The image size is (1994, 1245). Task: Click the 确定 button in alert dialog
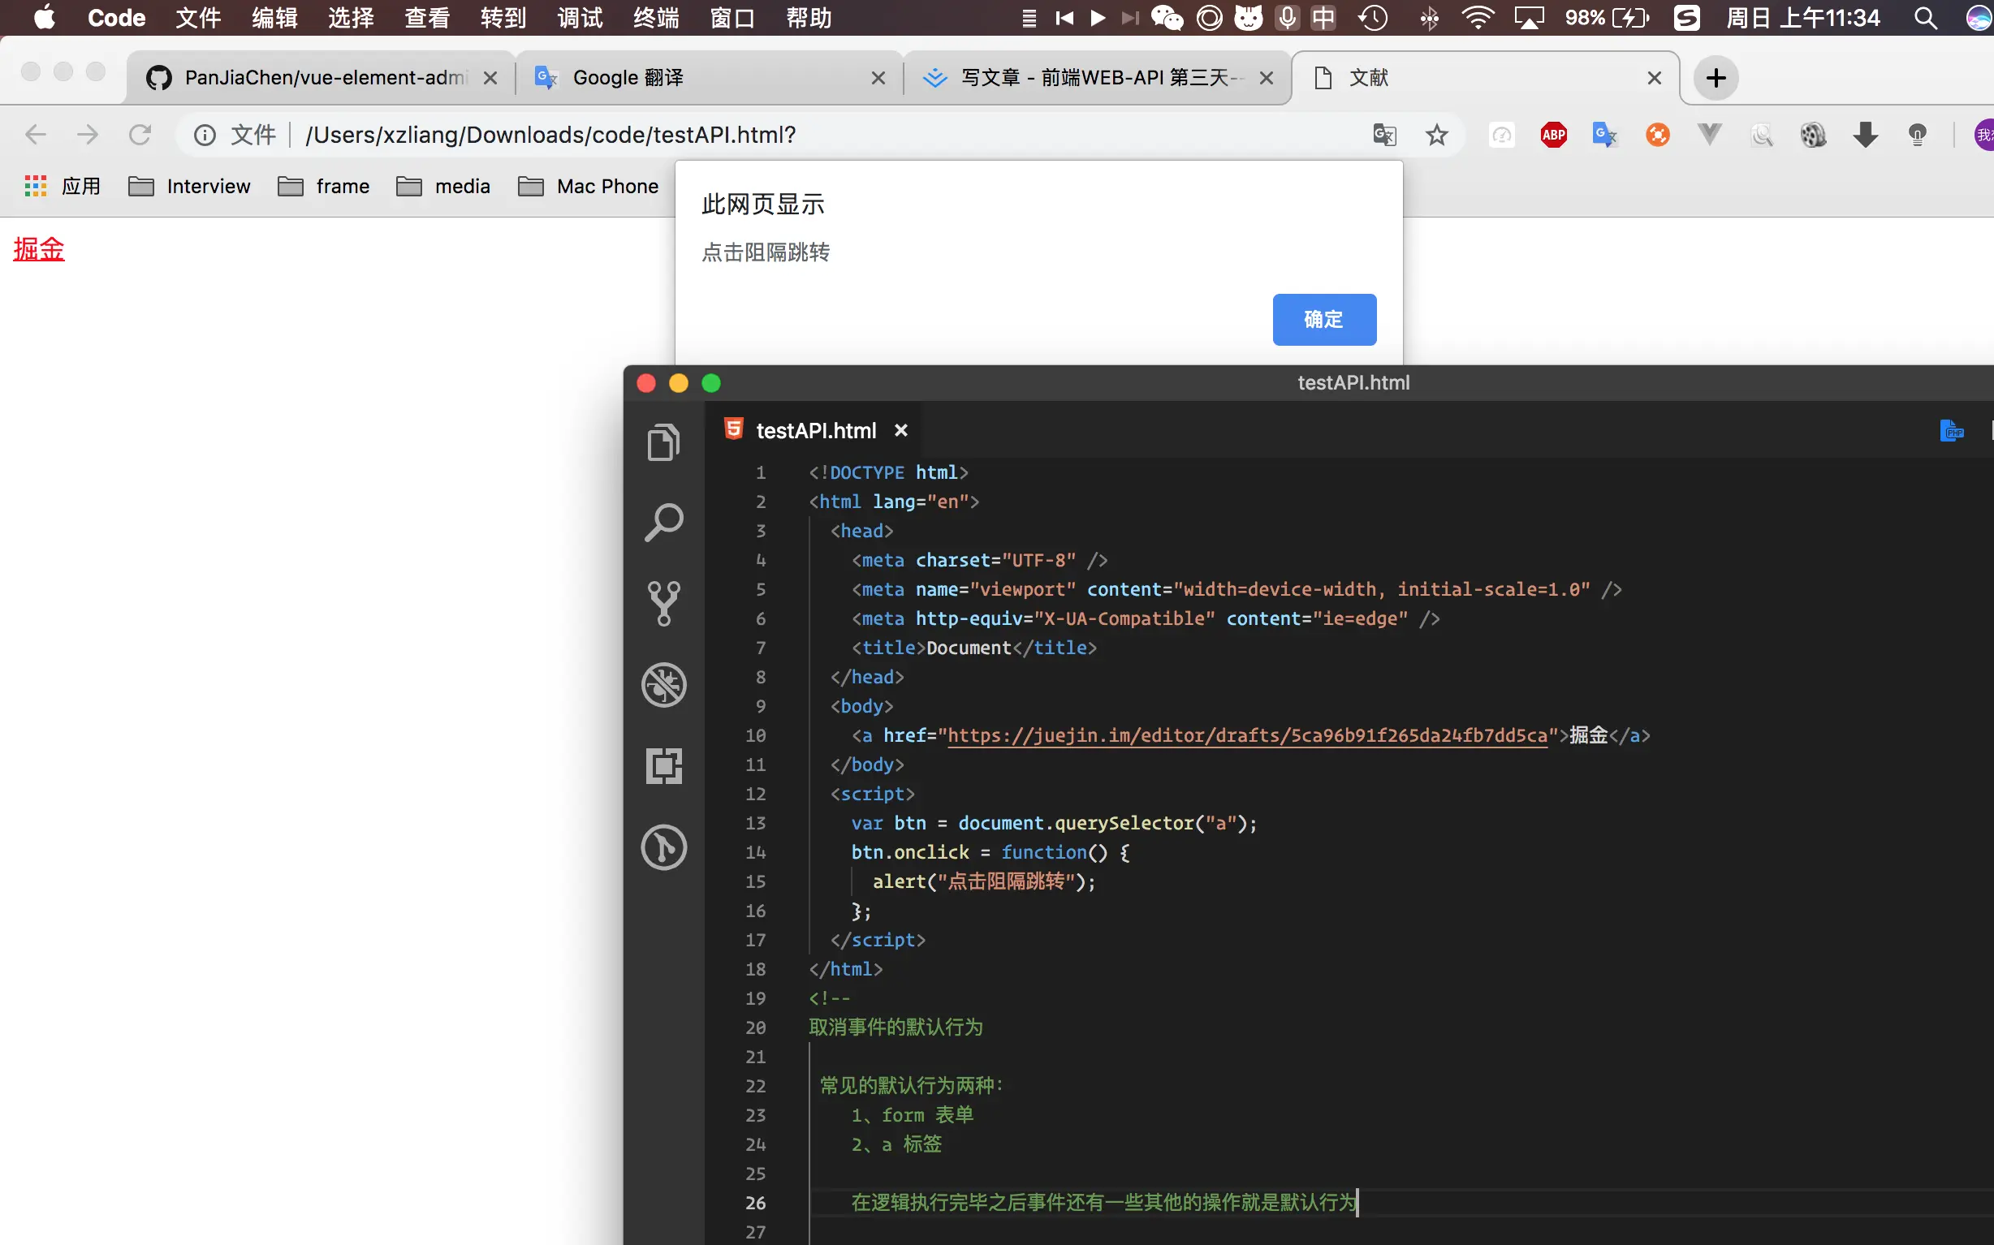click(1323, 320)
